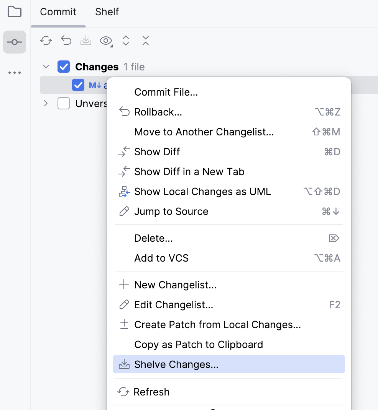
Task: Click the Refresh changes icon in the toolbar
Action: pyautogui.click(x=46, y=40)
